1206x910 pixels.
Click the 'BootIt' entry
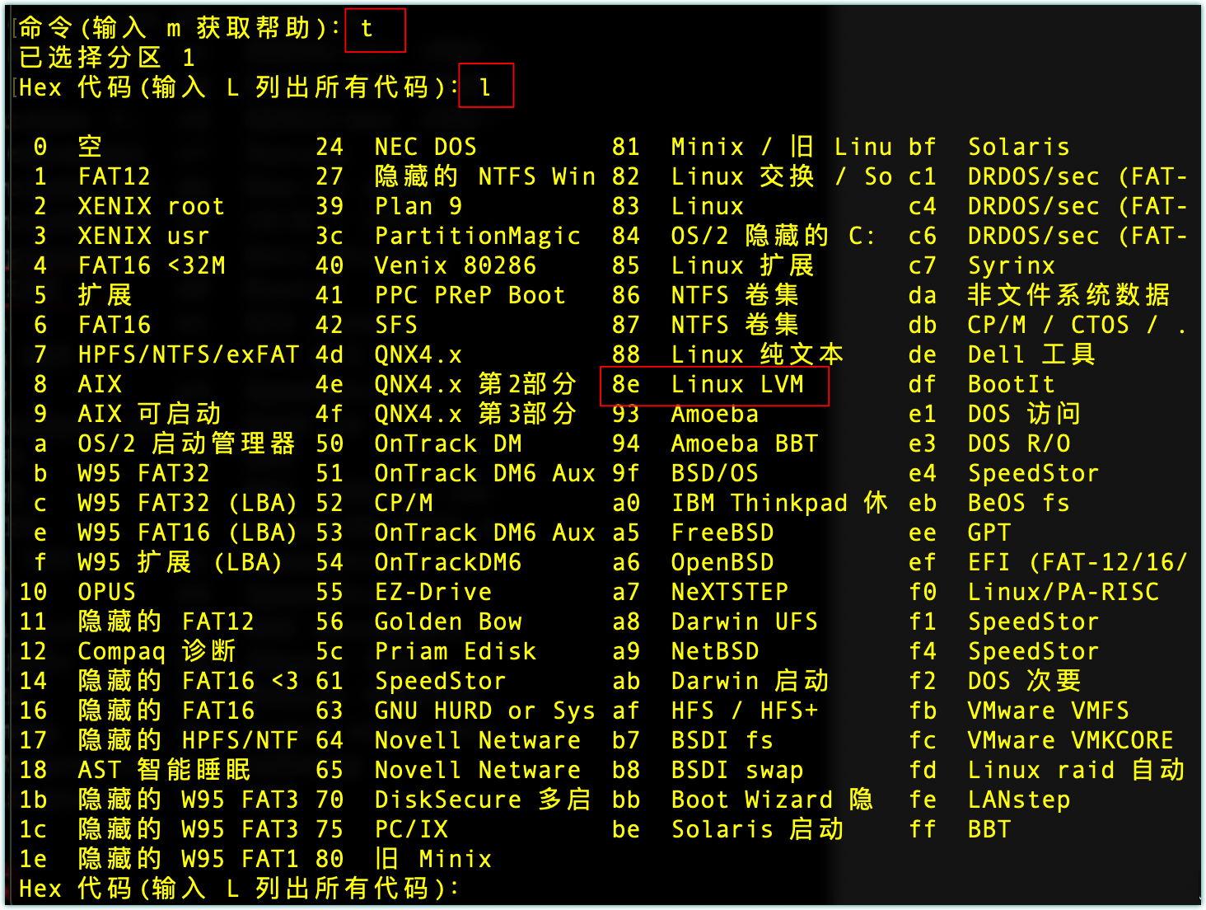point(1012,384)
